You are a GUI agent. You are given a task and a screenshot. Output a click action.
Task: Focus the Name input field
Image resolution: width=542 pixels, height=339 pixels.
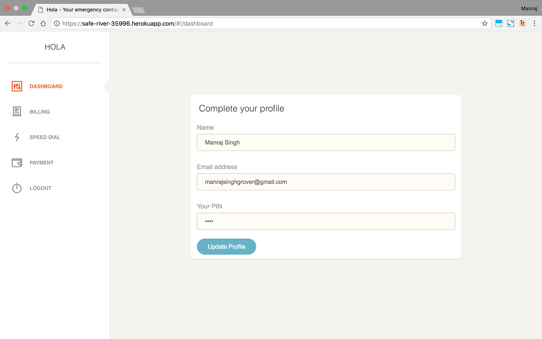pyautogui.click(x=326, y=142)
